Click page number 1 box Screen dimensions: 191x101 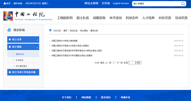pos(114,63)
